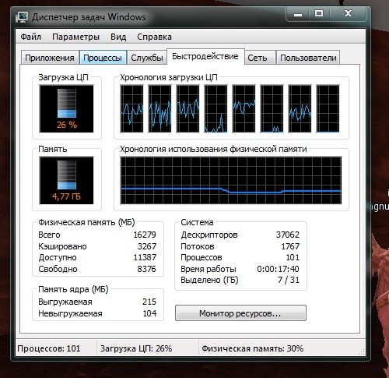Click the sixth CPU core history graph
Screen dimensions: 389x378
(272, 109)
